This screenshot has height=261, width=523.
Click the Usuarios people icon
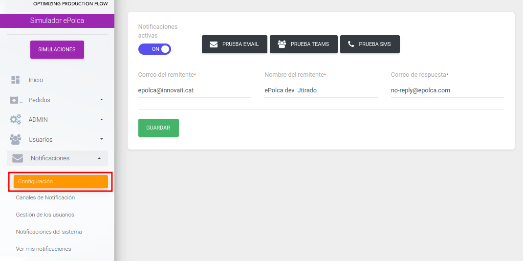point(15,139)
